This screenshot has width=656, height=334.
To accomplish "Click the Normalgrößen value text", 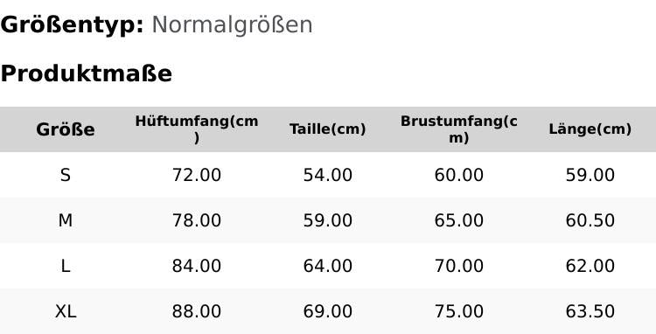I will pos(232,25).
